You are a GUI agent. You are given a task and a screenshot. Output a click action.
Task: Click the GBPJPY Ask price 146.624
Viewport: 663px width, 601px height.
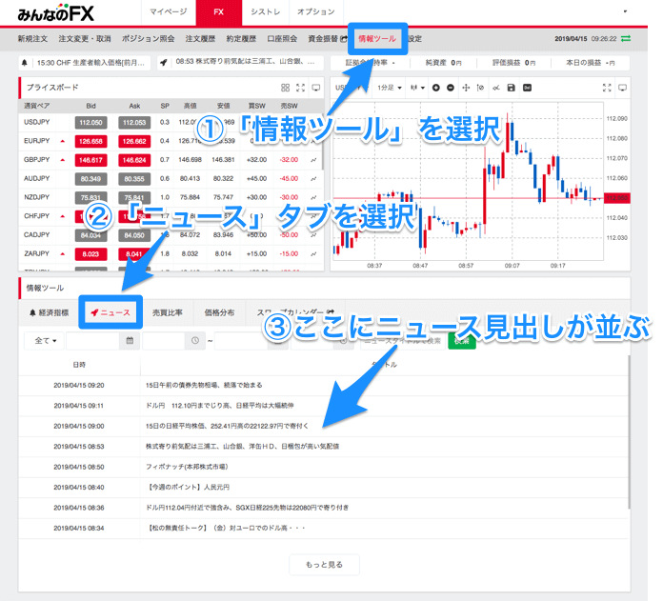click(x=134, y=160)
